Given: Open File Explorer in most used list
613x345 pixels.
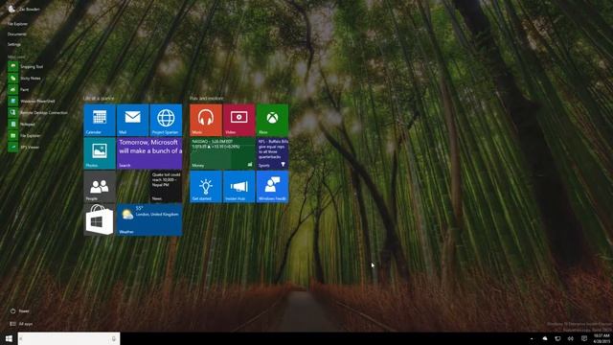Looking at the screenshot, I should 25,135.
